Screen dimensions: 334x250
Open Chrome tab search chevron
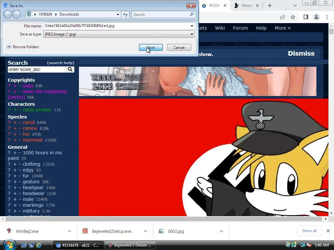coord(295,6)
